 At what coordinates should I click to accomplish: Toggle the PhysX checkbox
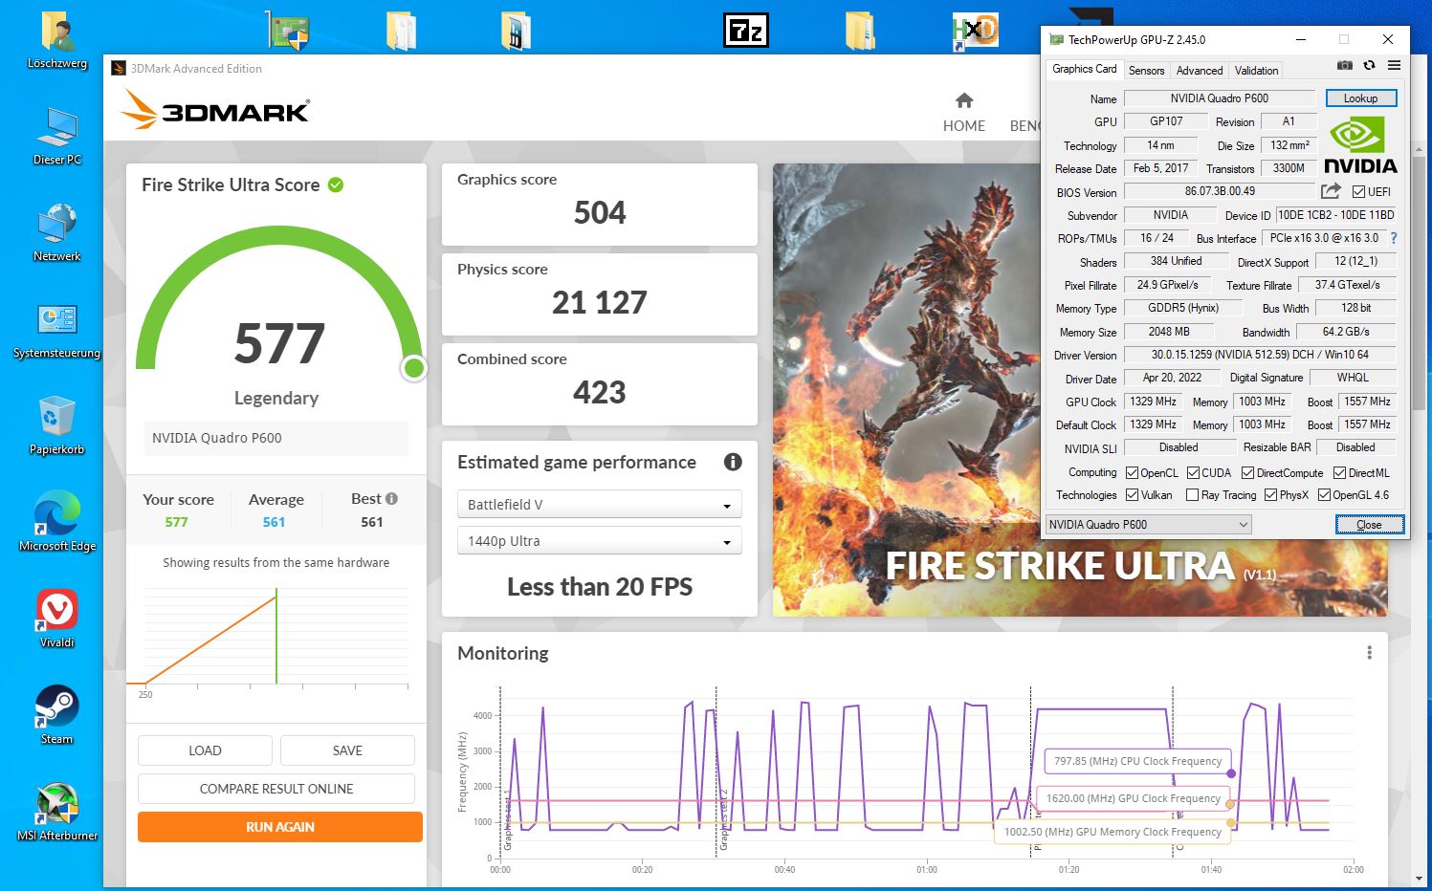(x=1270, y=494)
